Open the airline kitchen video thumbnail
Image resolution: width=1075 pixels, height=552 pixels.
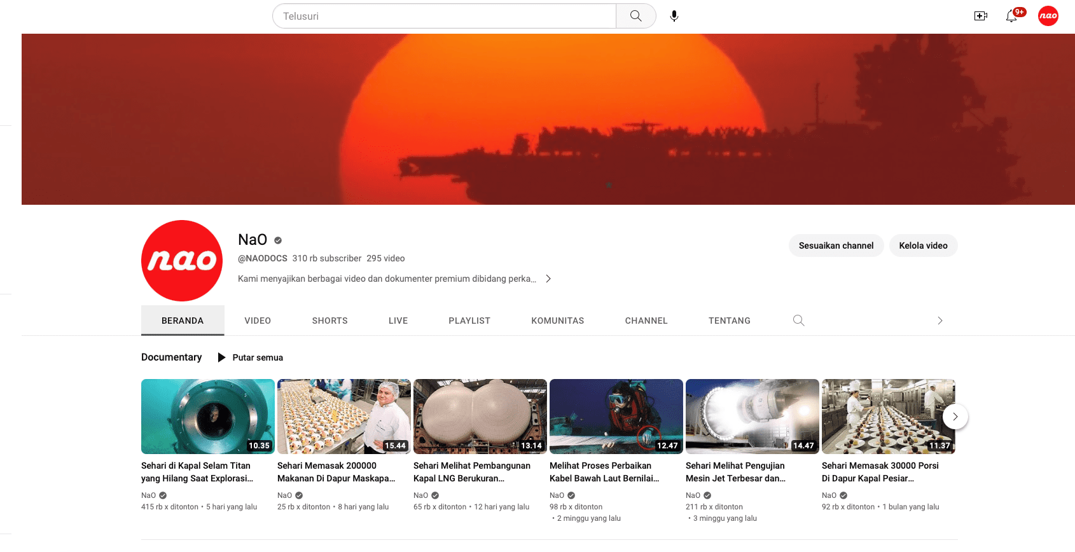click(x=344, y=417)
